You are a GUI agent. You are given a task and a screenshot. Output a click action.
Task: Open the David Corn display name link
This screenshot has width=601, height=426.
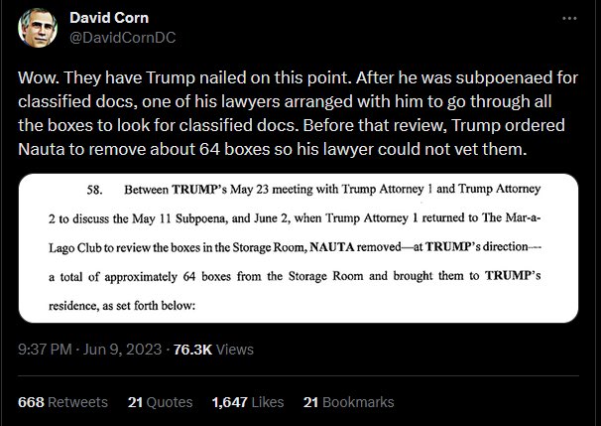pos(109,18)
